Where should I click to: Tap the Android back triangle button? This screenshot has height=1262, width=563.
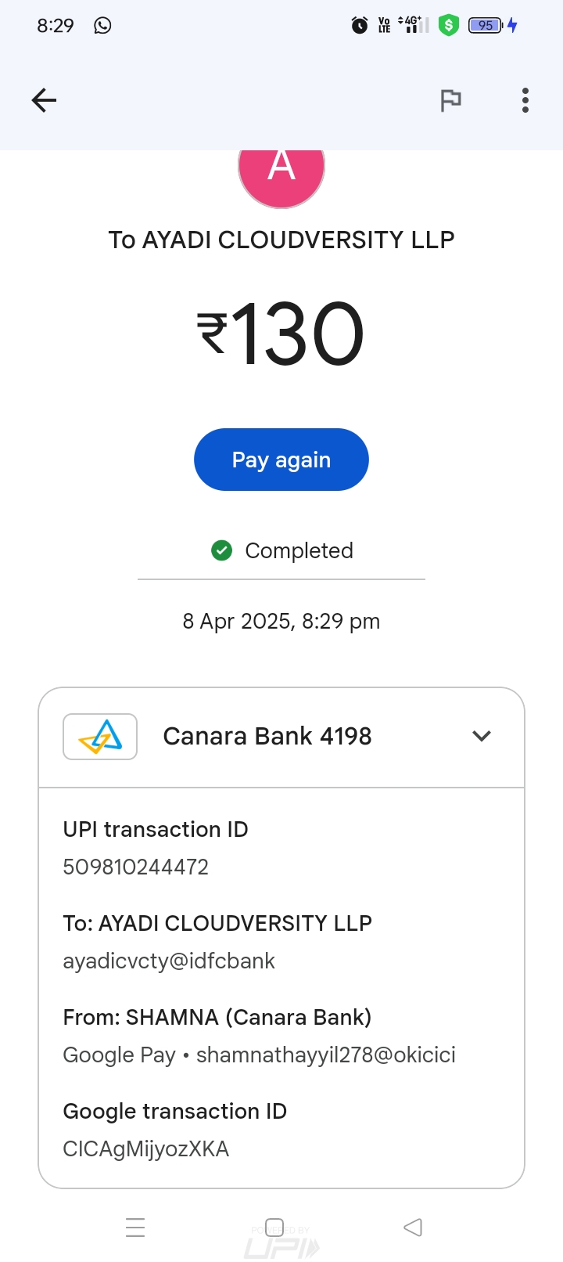click(413, 1227)
